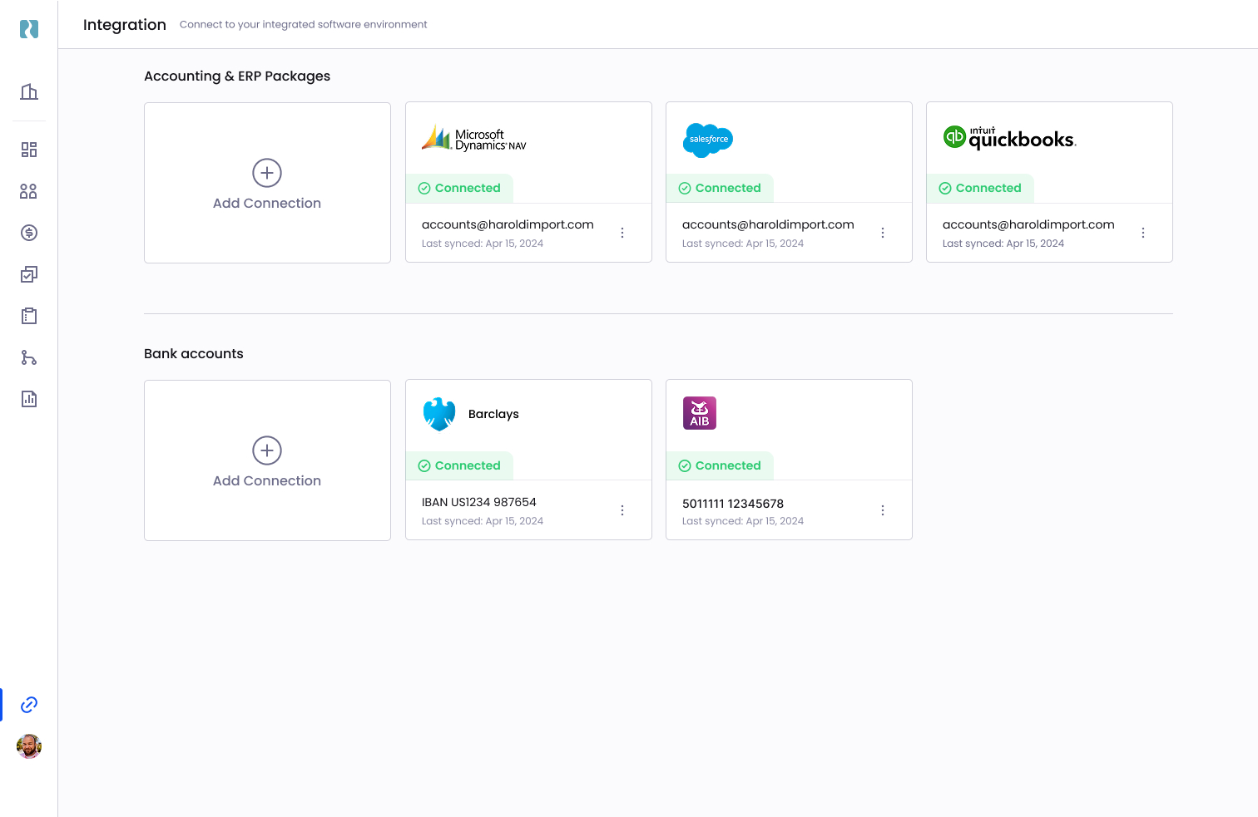Screen dimensions: 1258x817
Task: Click Last synced date on Barclays card
Action: coord(483,521)
